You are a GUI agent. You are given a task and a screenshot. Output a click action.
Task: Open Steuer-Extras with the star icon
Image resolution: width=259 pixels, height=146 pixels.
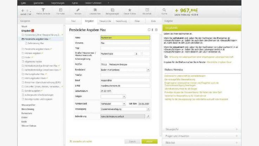click(x=130, y=12)
